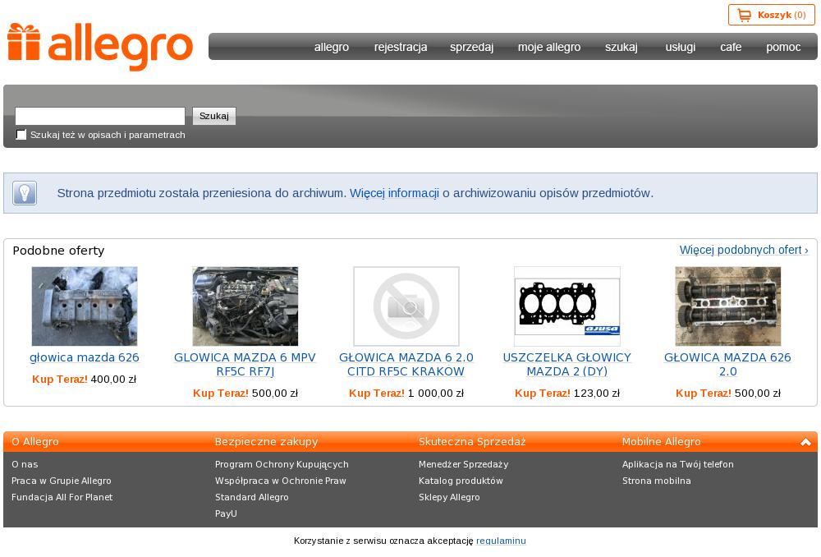
Task: Open the 'szukaj' menu item
Action: click(621, 47)
